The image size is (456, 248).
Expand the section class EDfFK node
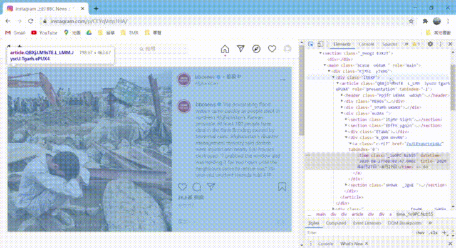346,126
